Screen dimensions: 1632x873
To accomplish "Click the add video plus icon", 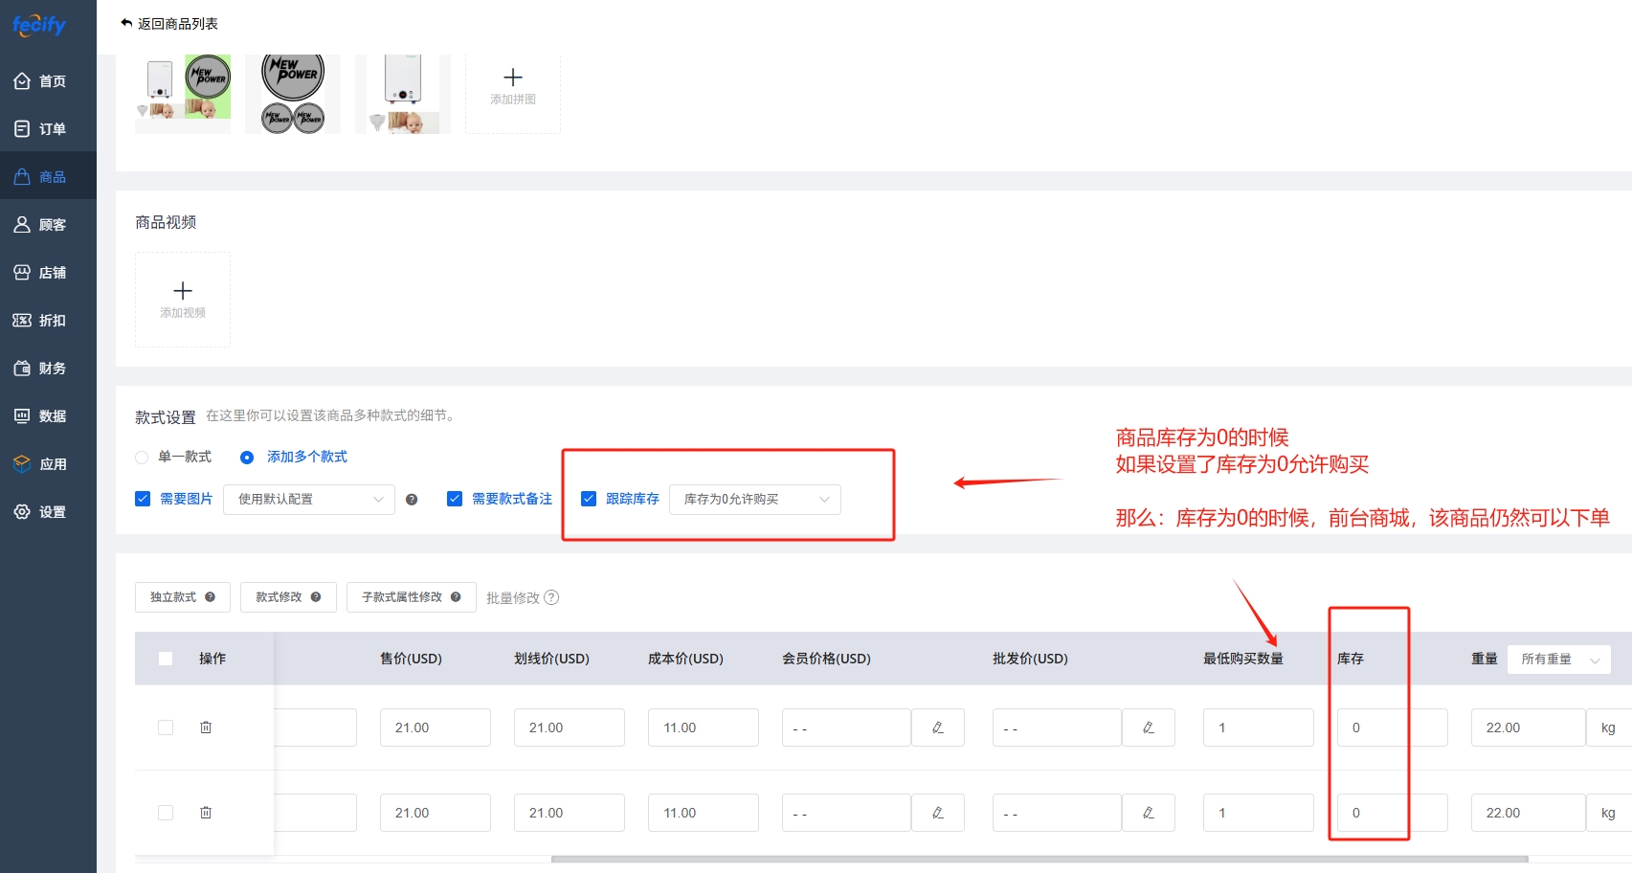I will (x=183, y=291).
